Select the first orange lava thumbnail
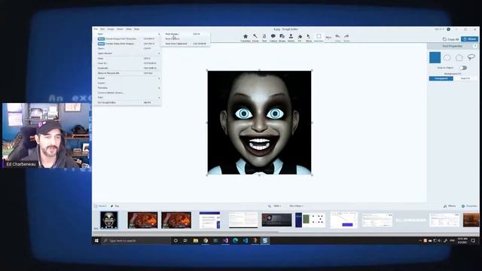Image resolution: width=482 pixels, height=271 pixels. pos(142,220)
